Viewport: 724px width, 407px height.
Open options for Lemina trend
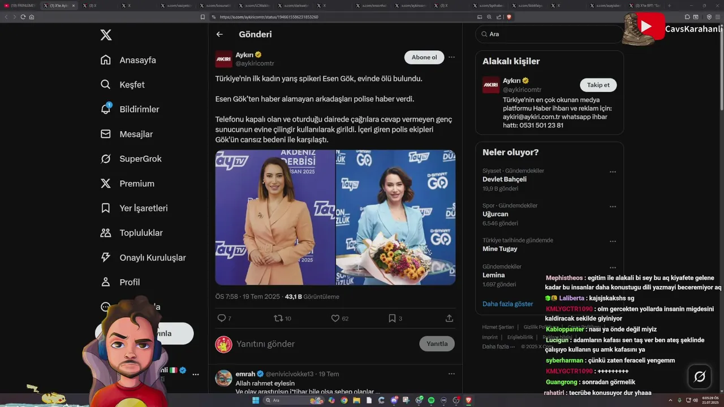[613, 268]
